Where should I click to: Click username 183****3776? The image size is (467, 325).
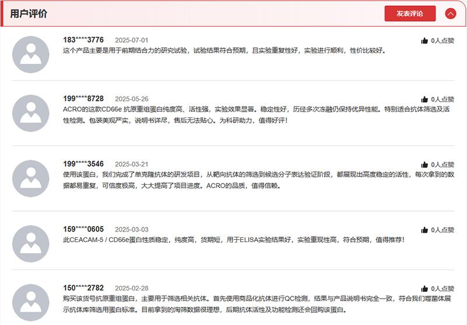click(83, 40)
